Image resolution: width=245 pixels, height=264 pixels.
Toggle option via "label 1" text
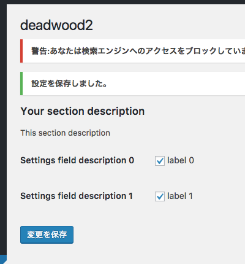point(180,196)
